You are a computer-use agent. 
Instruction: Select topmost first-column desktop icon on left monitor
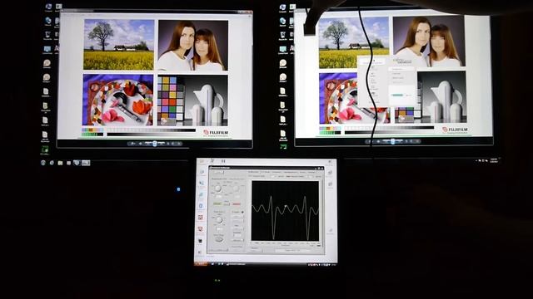coord(48,7)
